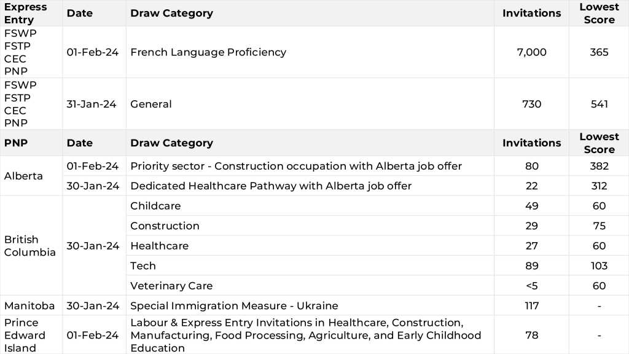Click the Express Entry header cell
This screenshot has width=629, height=354.
[x=26, y=13]
